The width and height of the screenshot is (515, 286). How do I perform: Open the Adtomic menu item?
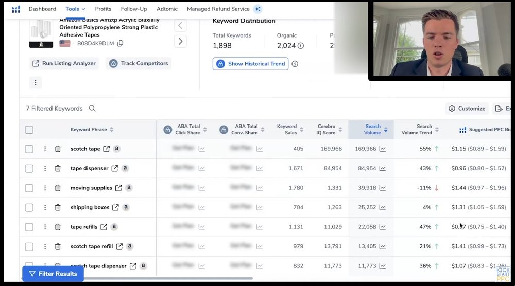point(167,9)
